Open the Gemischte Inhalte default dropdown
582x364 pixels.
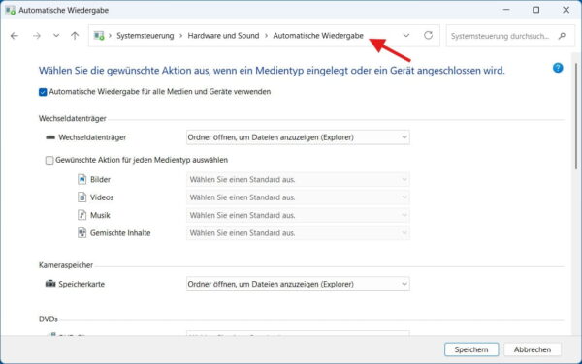tap(298, 233)
